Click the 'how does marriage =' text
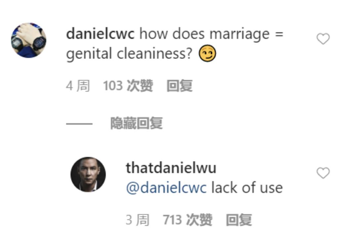357x231 pixels. (212, 34)
